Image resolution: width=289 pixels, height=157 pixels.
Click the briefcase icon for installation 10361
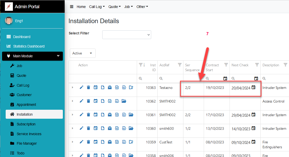110,115
